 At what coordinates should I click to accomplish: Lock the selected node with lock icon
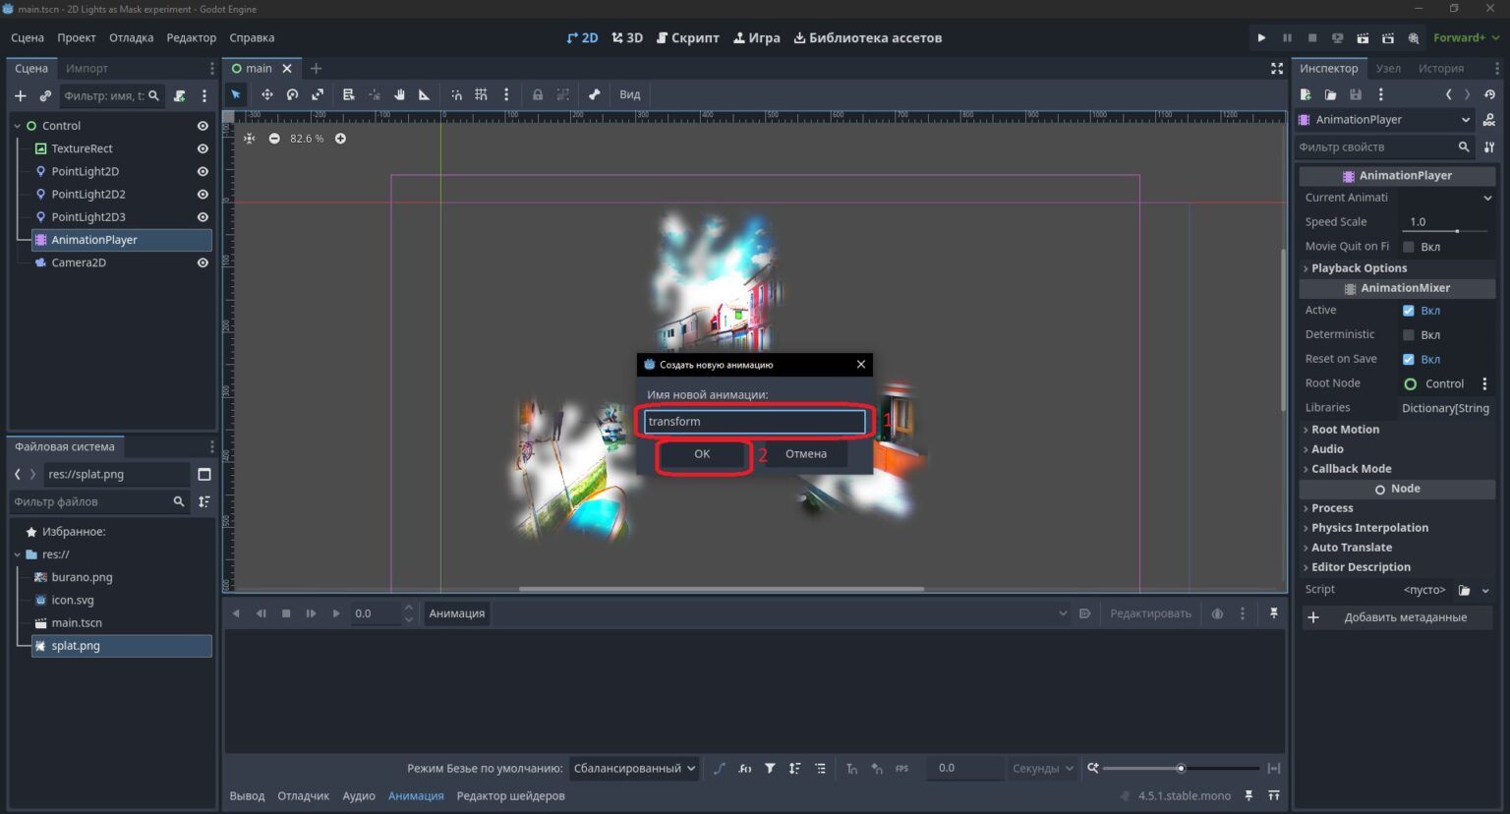tap(537, 94)
